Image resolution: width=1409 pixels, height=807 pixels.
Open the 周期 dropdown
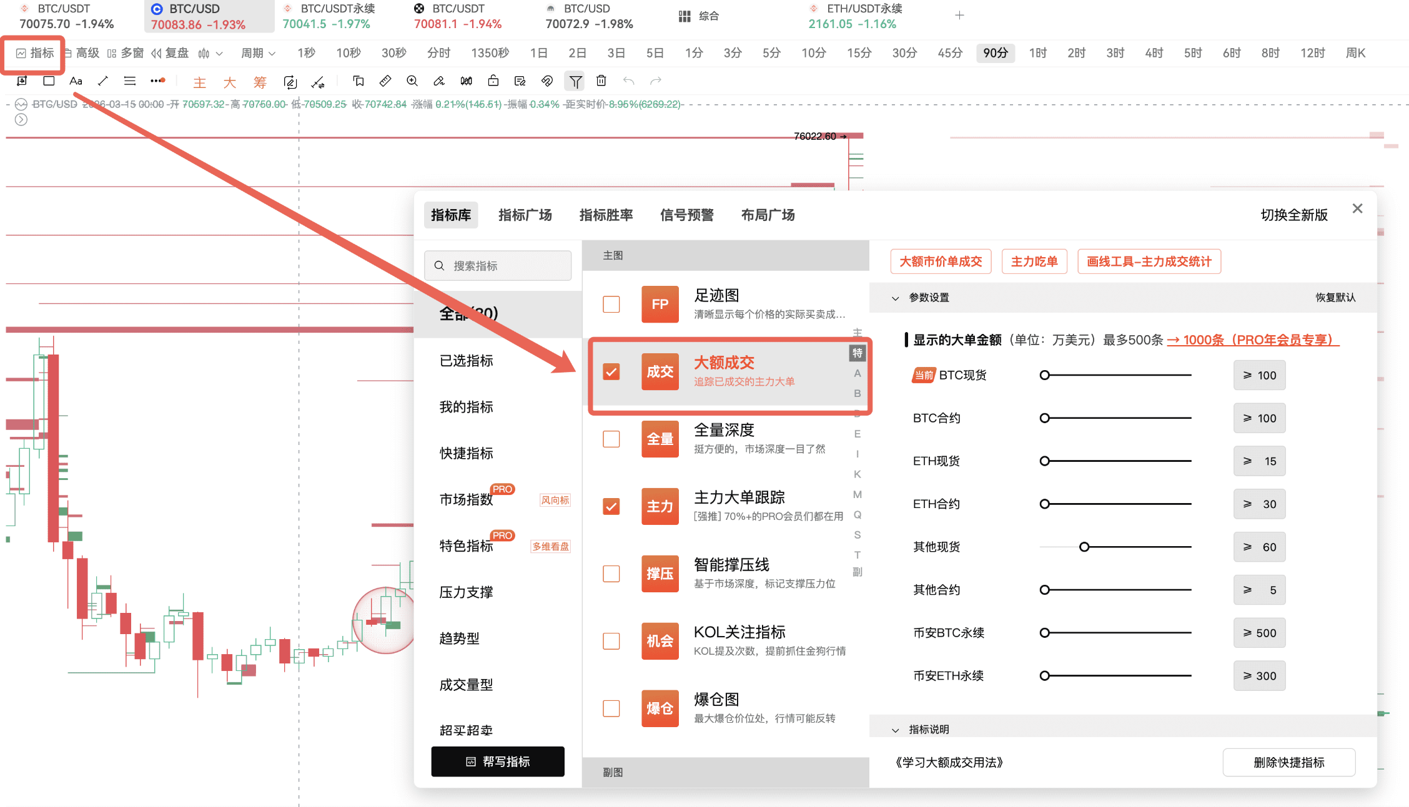[258, 53]
